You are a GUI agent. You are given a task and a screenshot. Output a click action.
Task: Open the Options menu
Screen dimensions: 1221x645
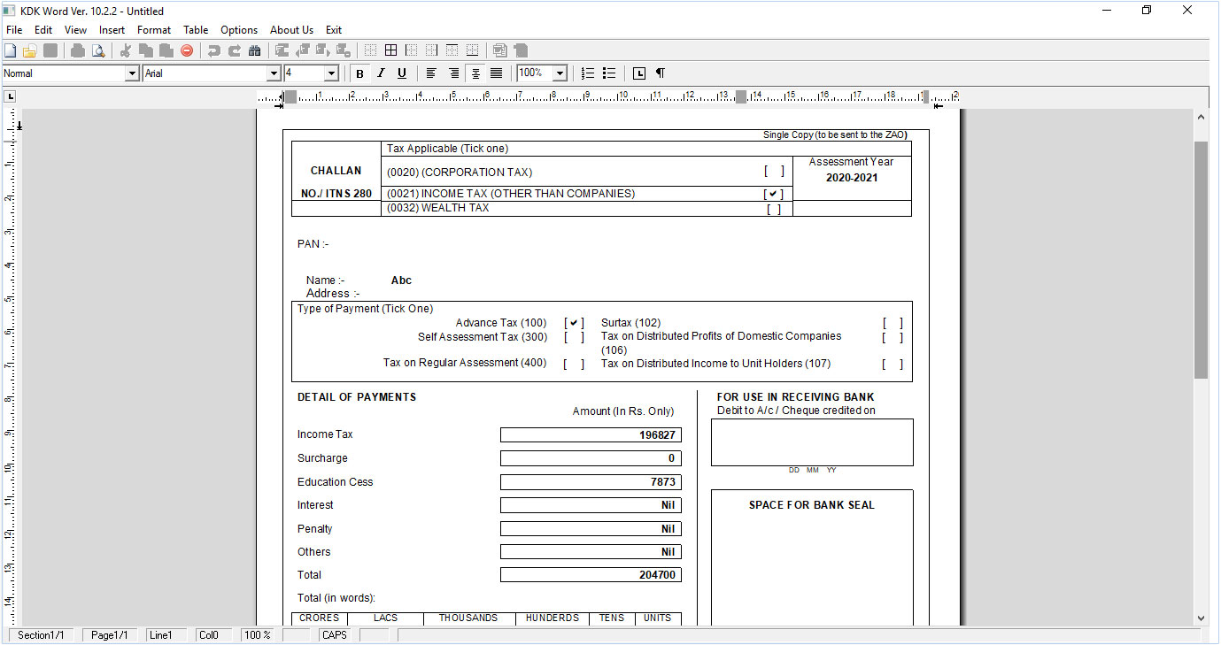pos(239,29)
